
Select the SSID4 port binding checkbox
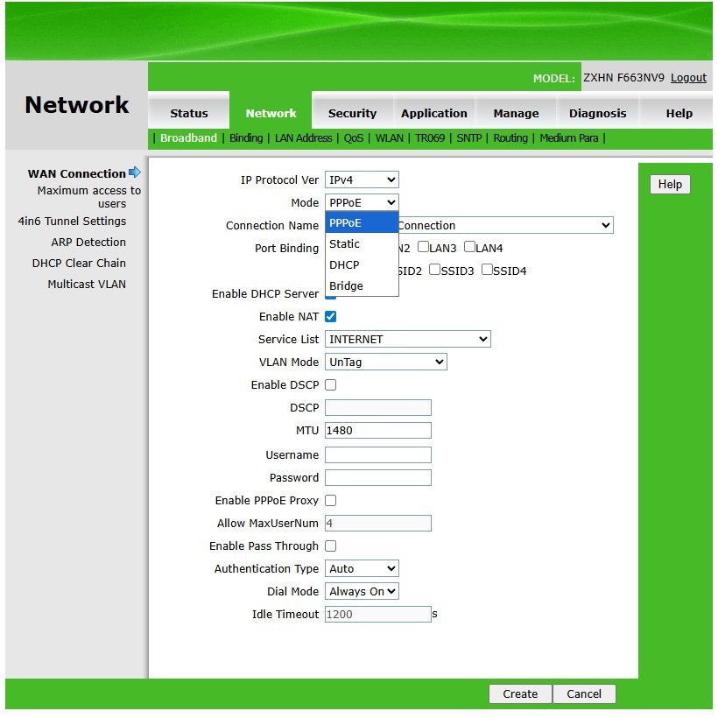point(488,271)
